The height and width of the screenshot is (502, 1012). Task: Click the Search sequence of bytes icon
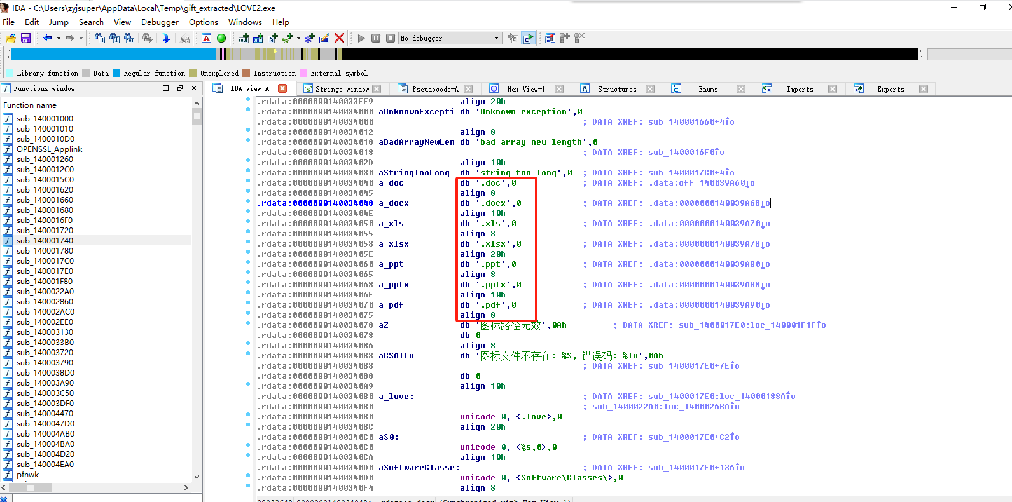click(x=129, y=38)
